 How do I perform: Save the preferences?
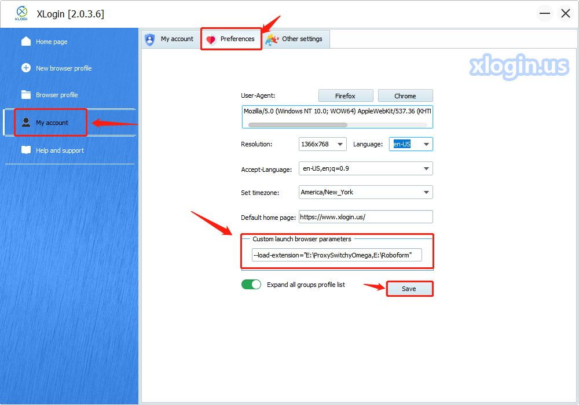tap(409, 289)
